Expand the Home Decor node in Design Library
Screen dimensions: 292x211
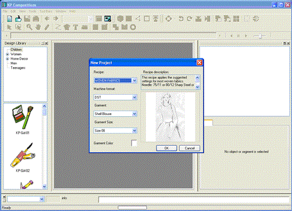pos(7,59)
